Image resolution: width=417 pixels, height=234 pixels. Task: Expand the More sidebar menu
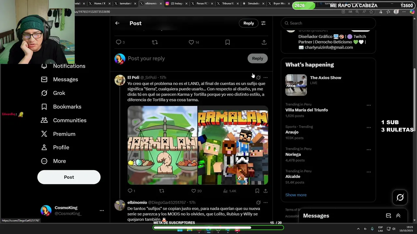pos(53,161)
